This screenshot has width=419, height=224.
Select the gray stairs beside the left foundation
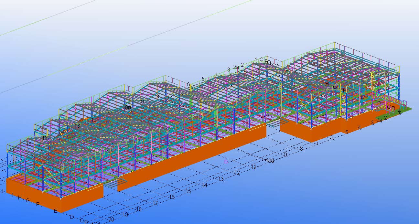click(111, 184)
